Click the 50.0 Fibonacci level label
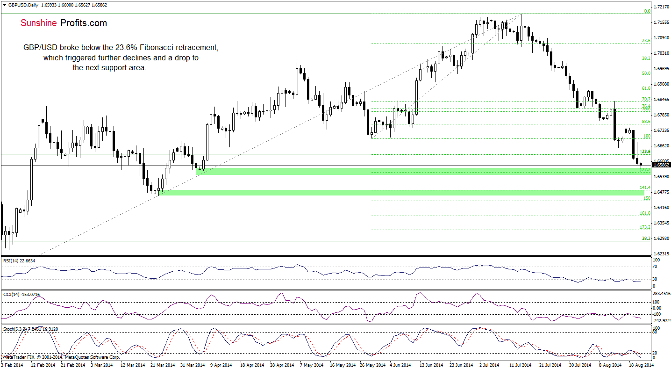This screenshot has width=671, height=369. tap(646, 73)
